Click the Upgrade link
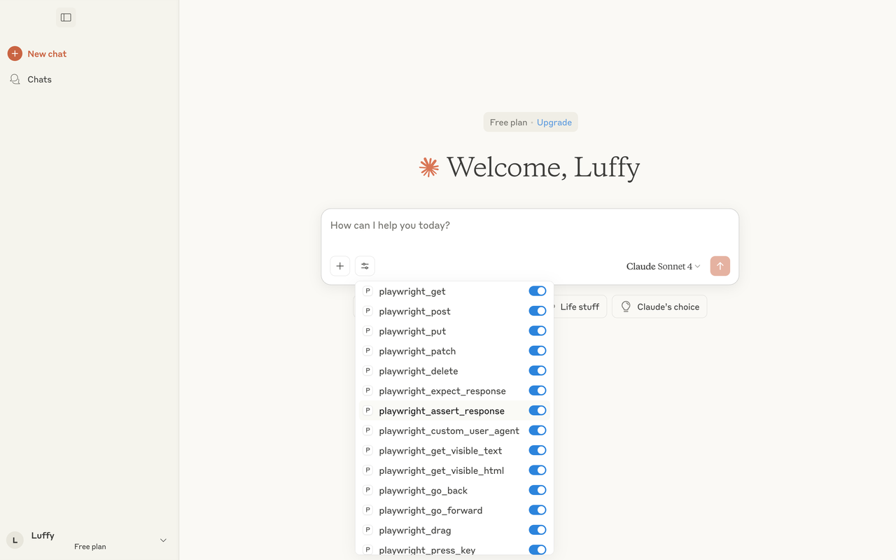Image resolution: width=896 pixels, height=560 pixels. tap(554, 122)
